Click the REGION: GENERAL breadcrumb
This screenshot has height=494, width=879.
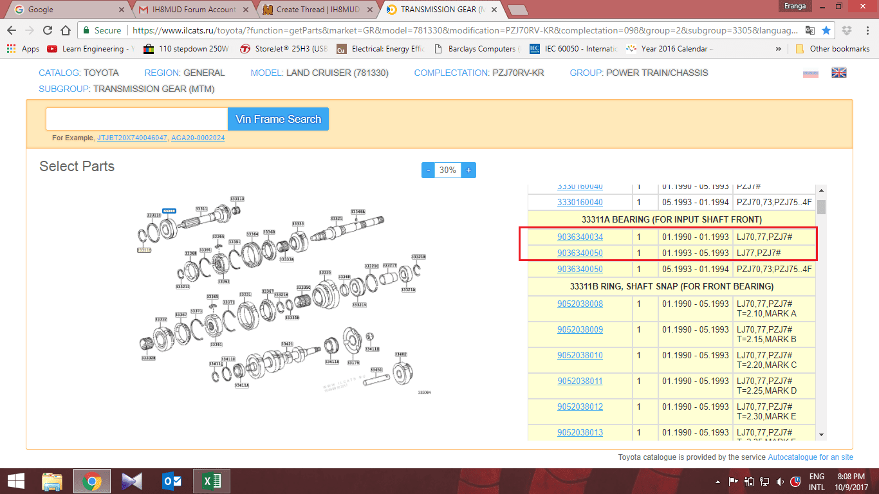pos(185,73)
